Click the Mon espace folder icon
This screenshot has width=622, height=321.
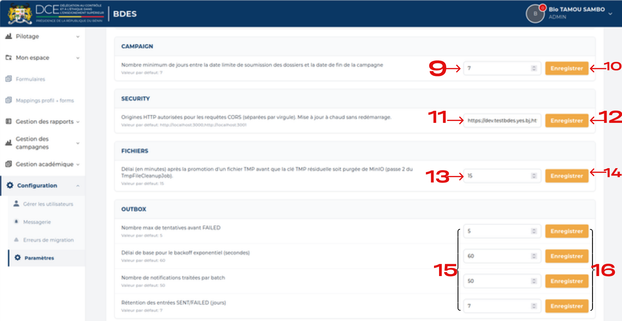tap(9, 57)
